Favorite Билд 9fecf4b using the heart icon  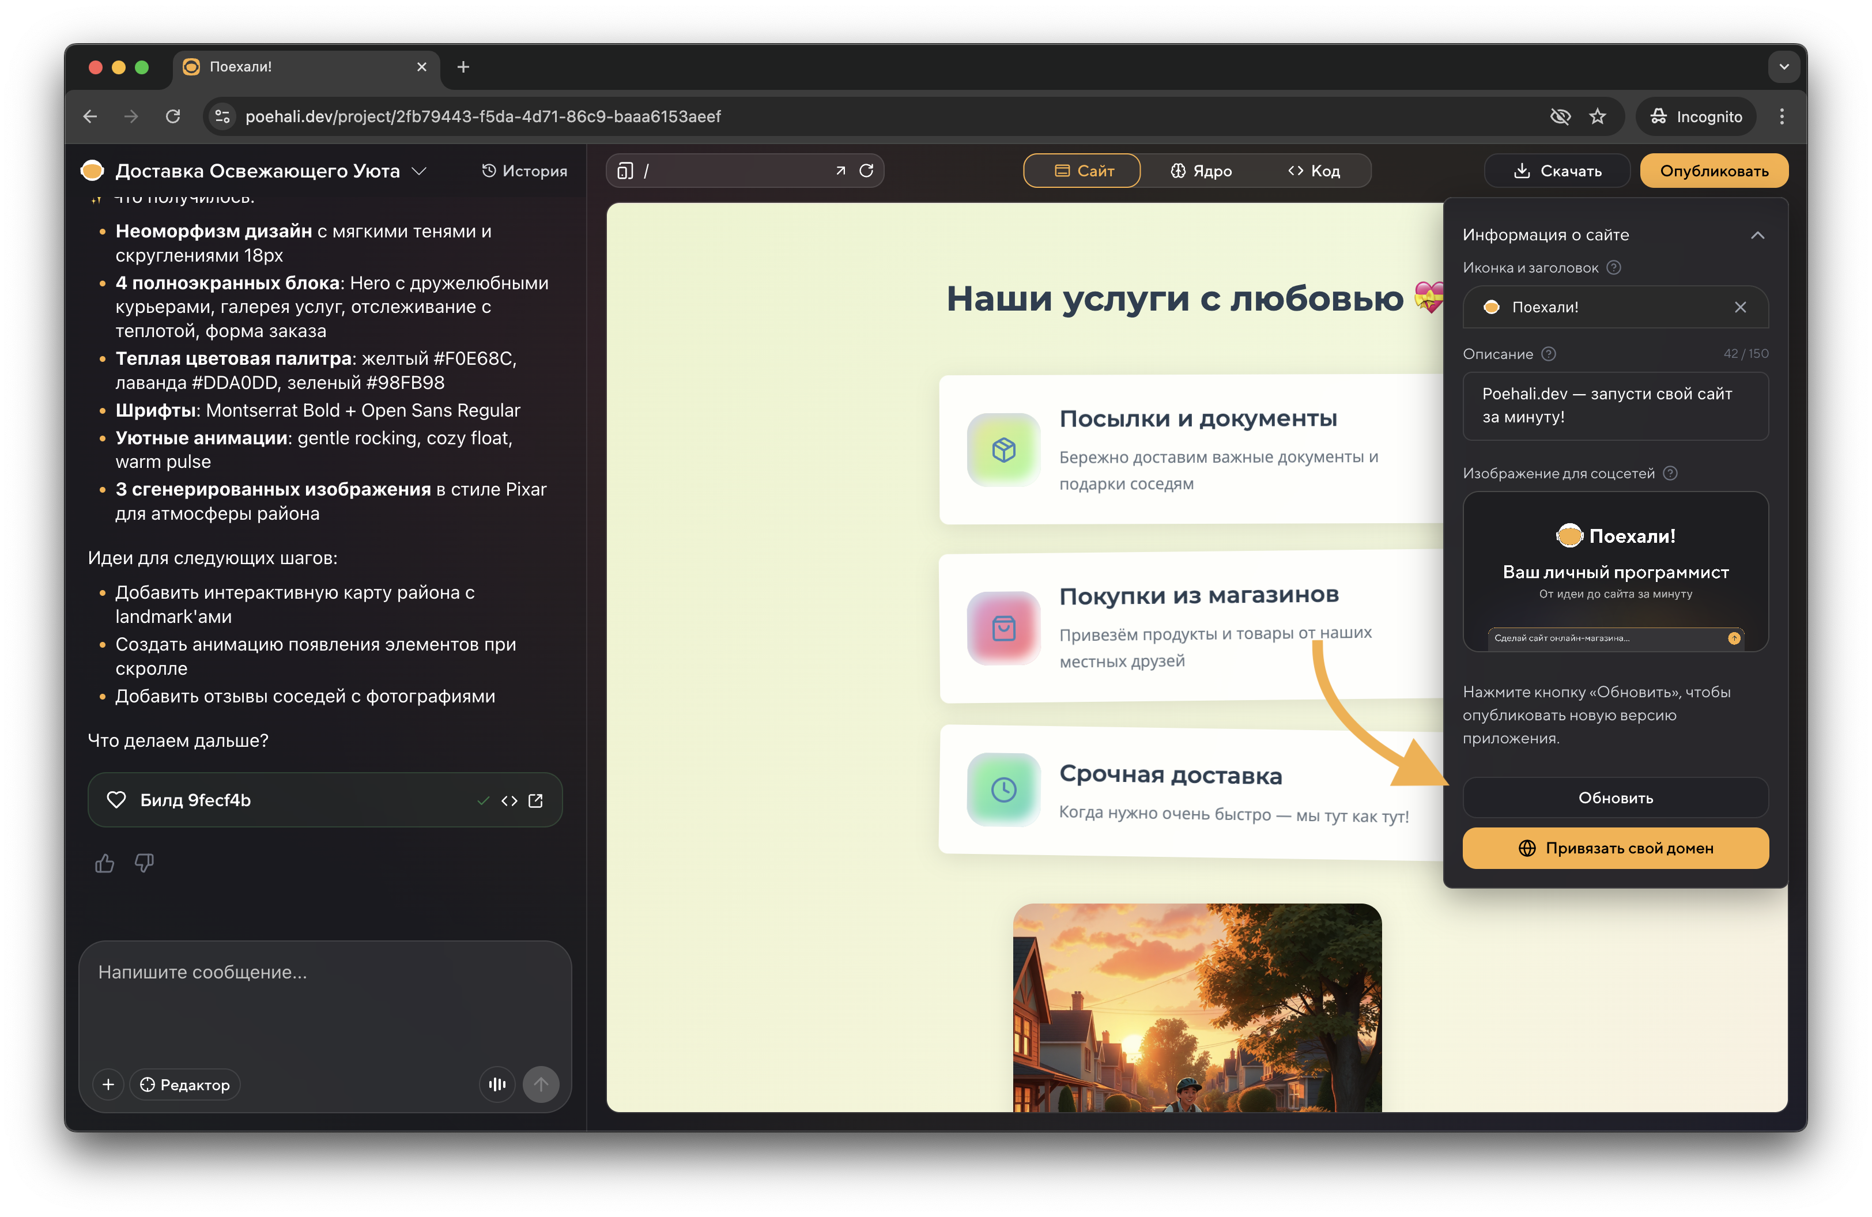(116, 800)
